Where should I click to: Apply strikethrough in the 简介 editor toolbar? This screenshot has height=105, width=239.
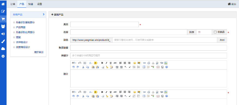[115, 63]
